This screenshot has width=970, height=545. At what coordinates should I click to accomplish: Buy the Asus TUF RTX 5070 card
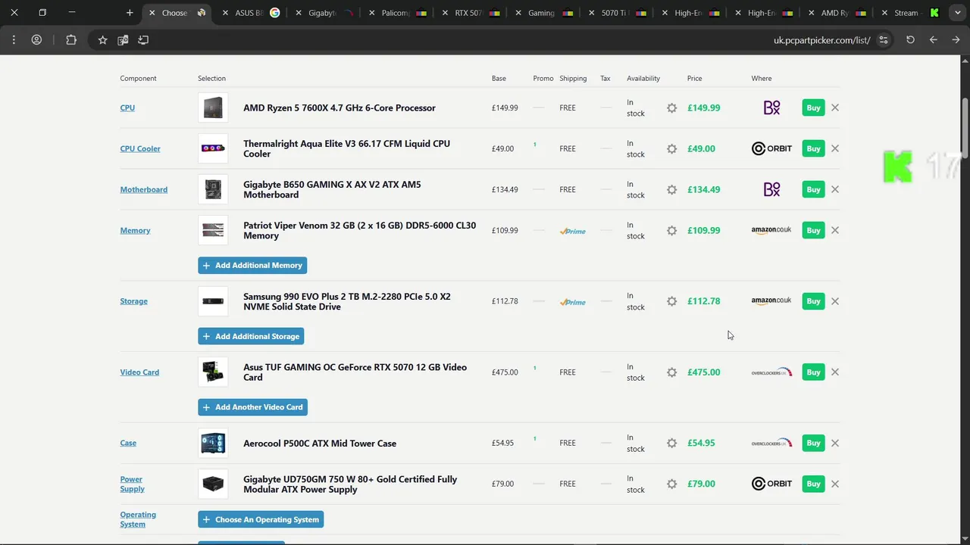pos(813,372)
